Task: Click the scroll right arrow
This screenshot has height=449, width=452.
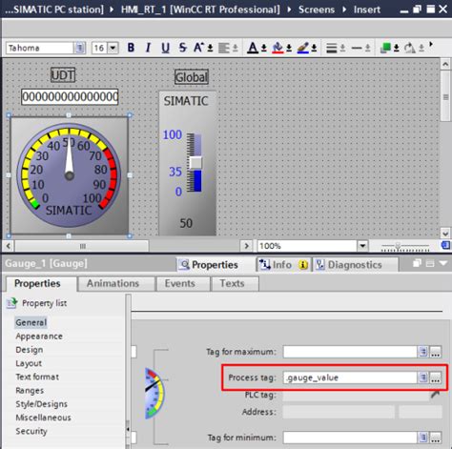Action: (246, 246)
